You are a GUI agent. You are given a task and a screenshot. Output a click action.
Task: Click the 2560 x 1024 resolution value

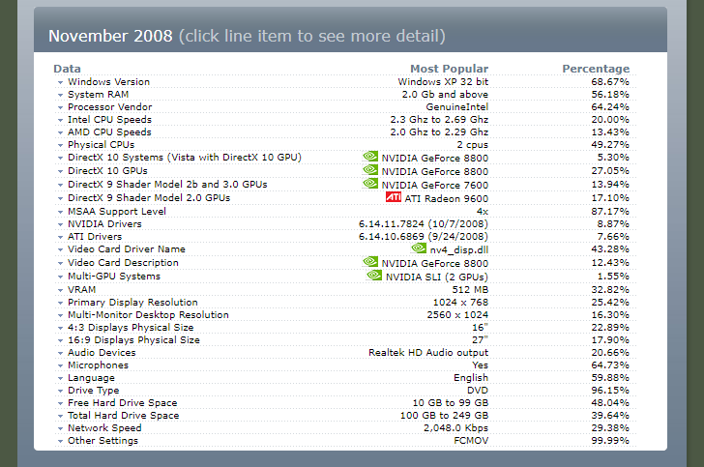click(x=457, y=315)
